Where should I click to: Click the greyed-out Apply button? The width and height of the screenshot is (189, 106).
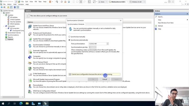click(116, 79)
